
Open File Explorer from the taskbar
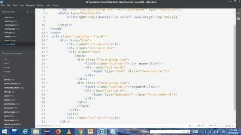coord(36,132)
